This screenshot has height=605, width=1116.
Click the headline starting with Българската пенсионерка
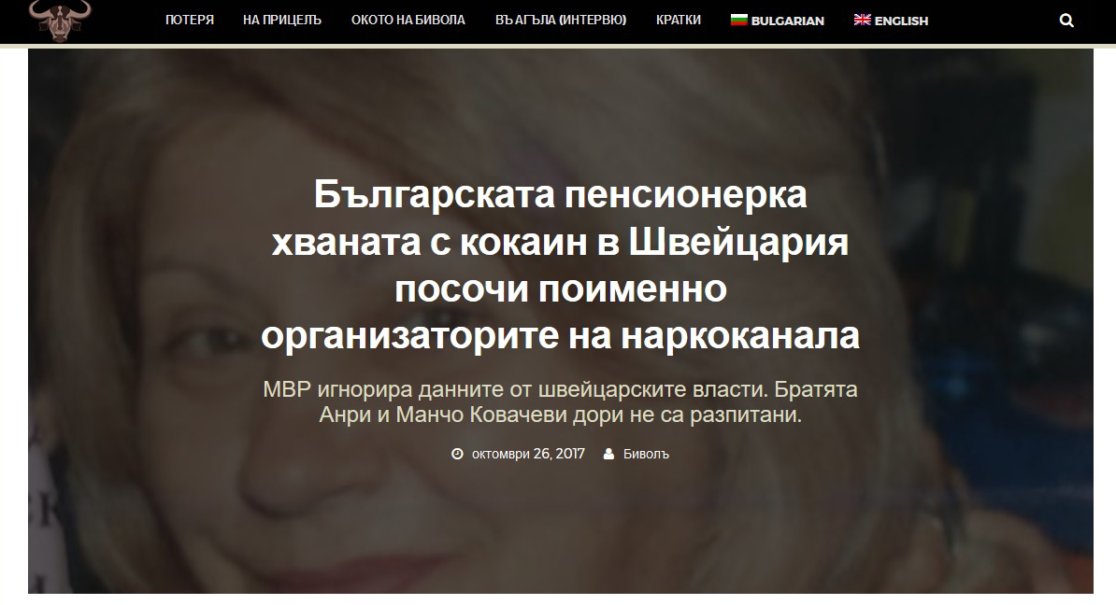coord(560,264)
